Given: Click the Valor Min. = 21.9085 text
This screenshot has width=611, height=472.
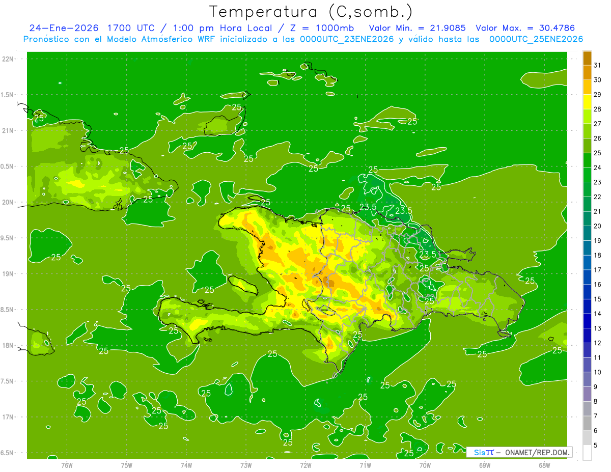Looking at the screenshot, I should coord(417,28).
